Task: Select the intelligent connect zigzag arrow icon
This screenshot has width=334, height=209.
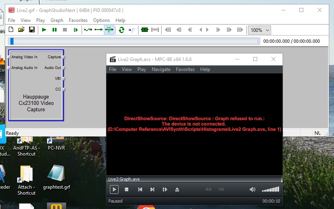Action: 88,30
